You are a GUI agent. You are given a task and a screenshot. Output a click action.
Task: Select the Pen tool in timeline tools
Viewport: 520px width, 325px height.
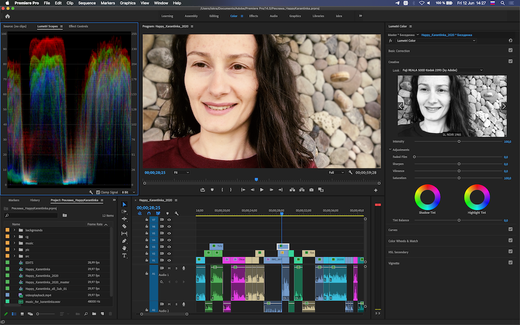tap(124, 240)
